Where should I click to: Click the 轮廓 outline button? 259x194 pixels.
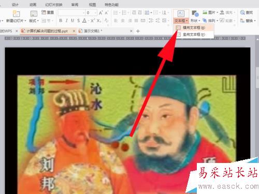point(227,21)
